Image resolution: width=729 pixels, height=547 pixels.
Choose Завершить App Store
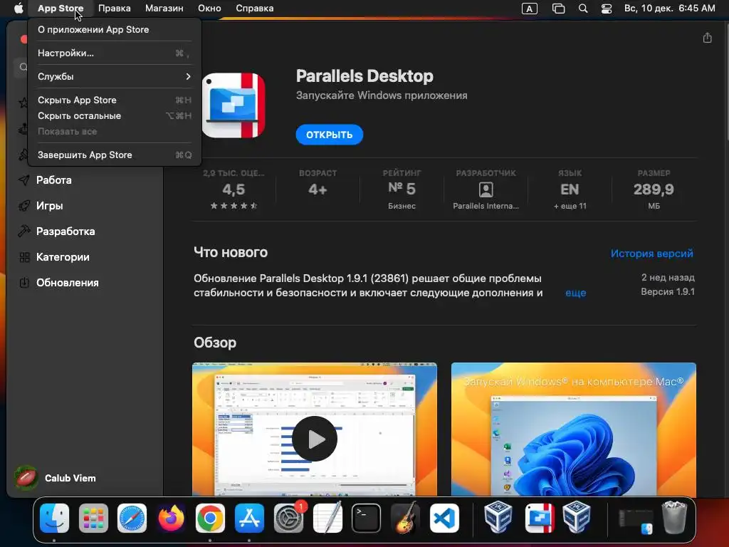115,155
